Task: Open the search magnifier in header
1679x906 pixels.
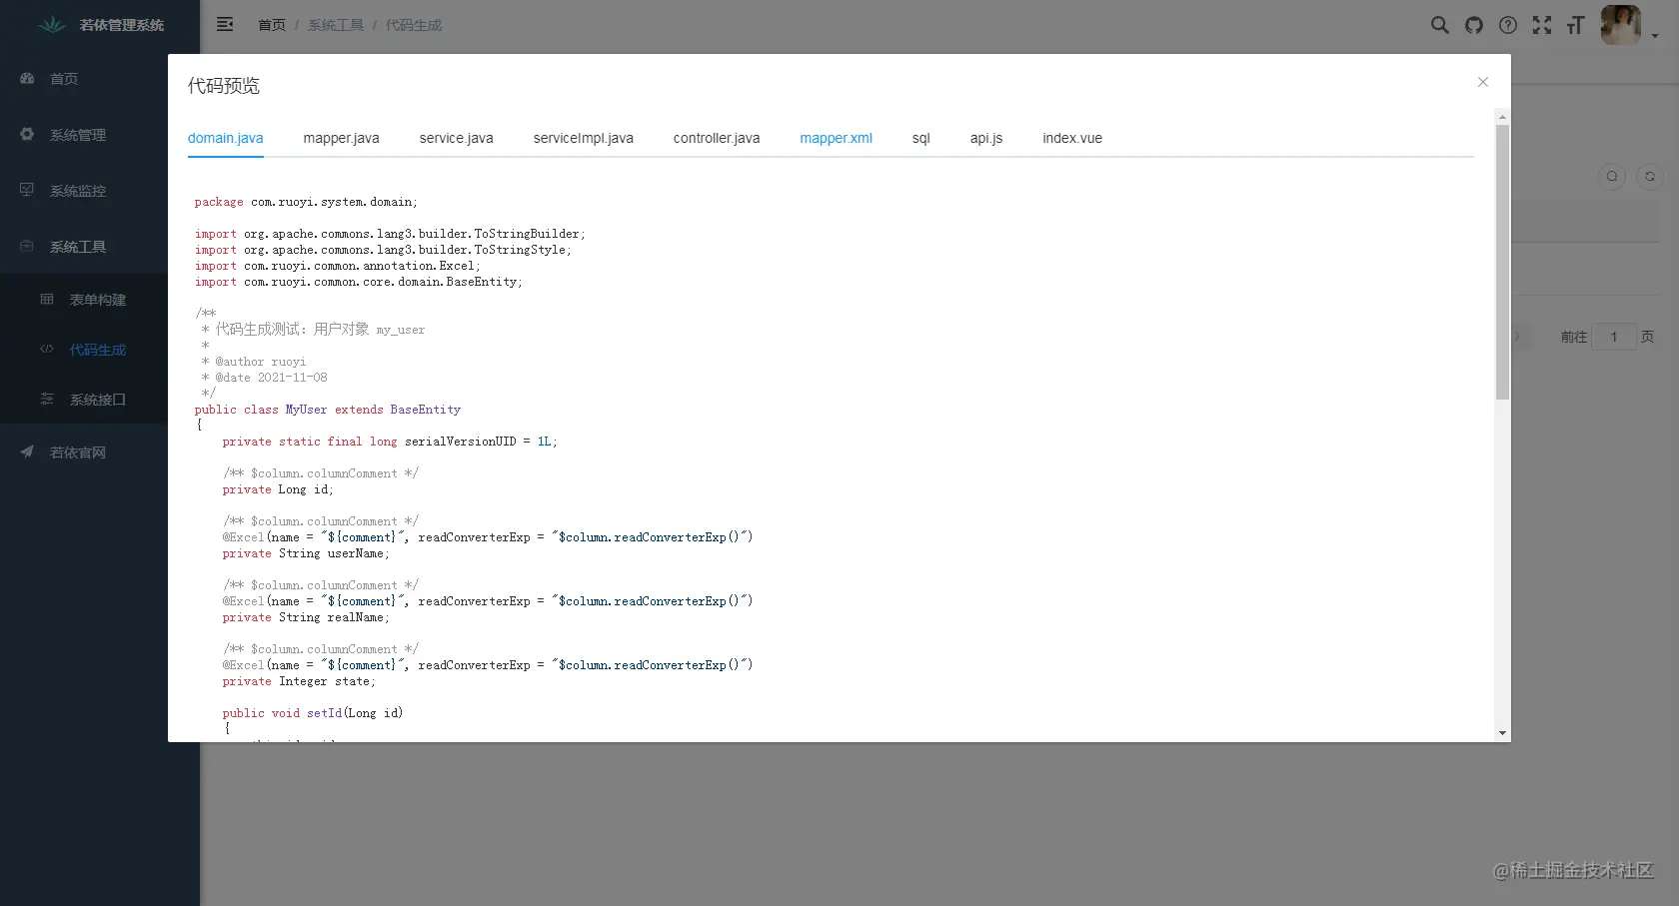Action: click(1439, 25)
